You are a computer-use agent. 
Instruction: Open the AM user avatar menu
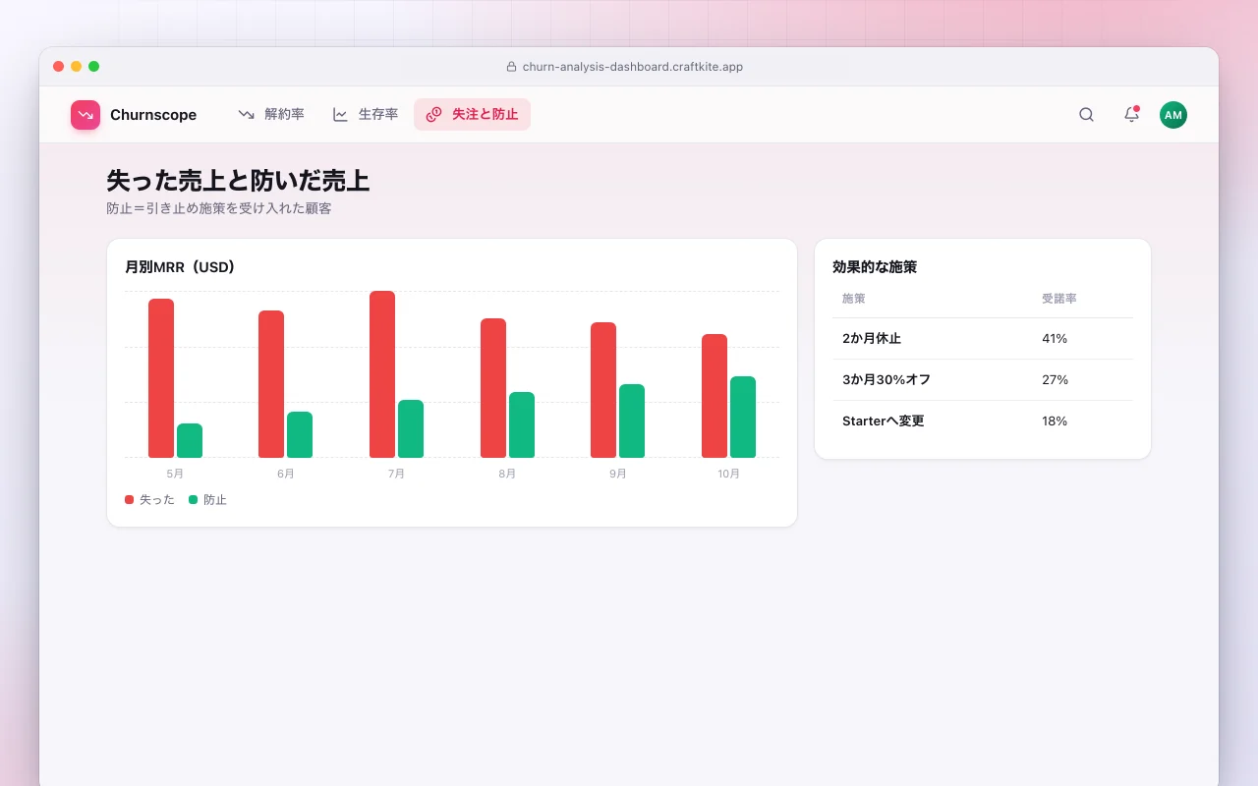pyautogui.click(x=1173, y=115)
